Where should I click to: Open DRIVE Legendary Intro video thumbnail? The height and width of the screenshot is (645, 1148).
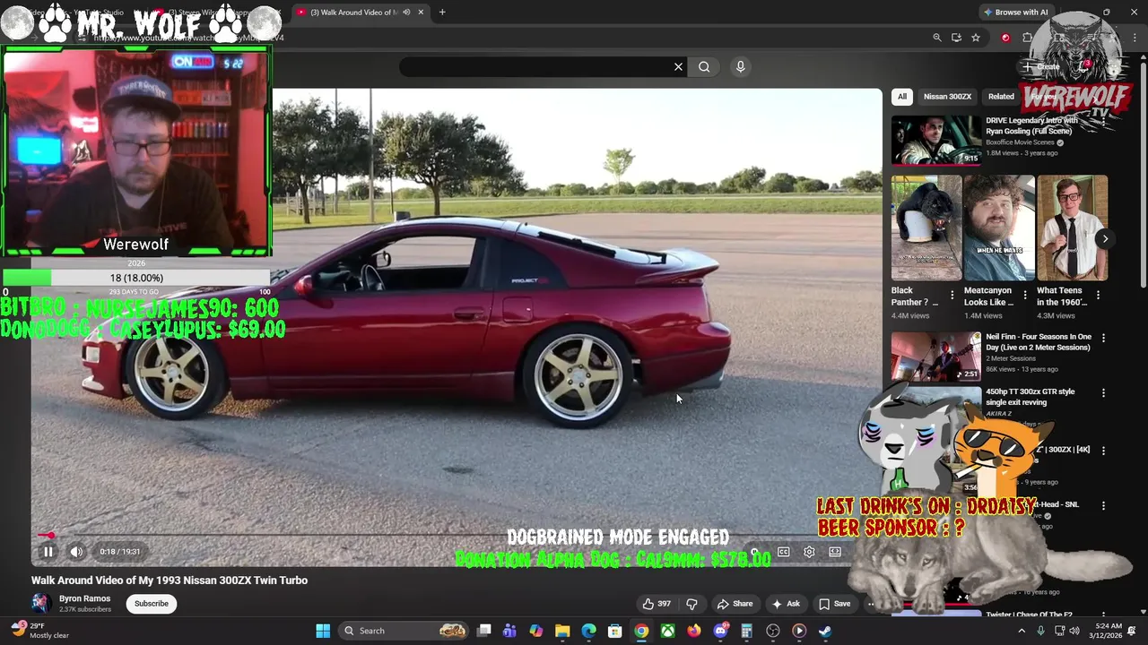tap(935, 141)
